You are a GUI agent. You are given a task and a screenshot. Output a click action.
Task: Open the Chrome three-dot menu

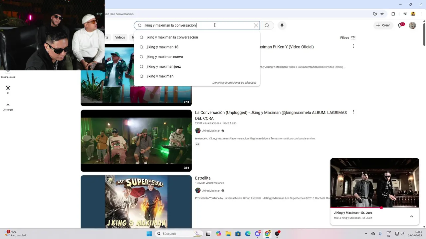(421, 14)
